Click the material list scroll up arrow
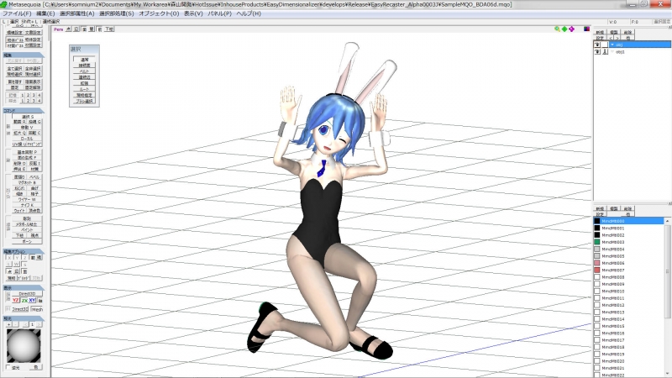The width and height of the screenshot is (672, 378). pos(667,221)
